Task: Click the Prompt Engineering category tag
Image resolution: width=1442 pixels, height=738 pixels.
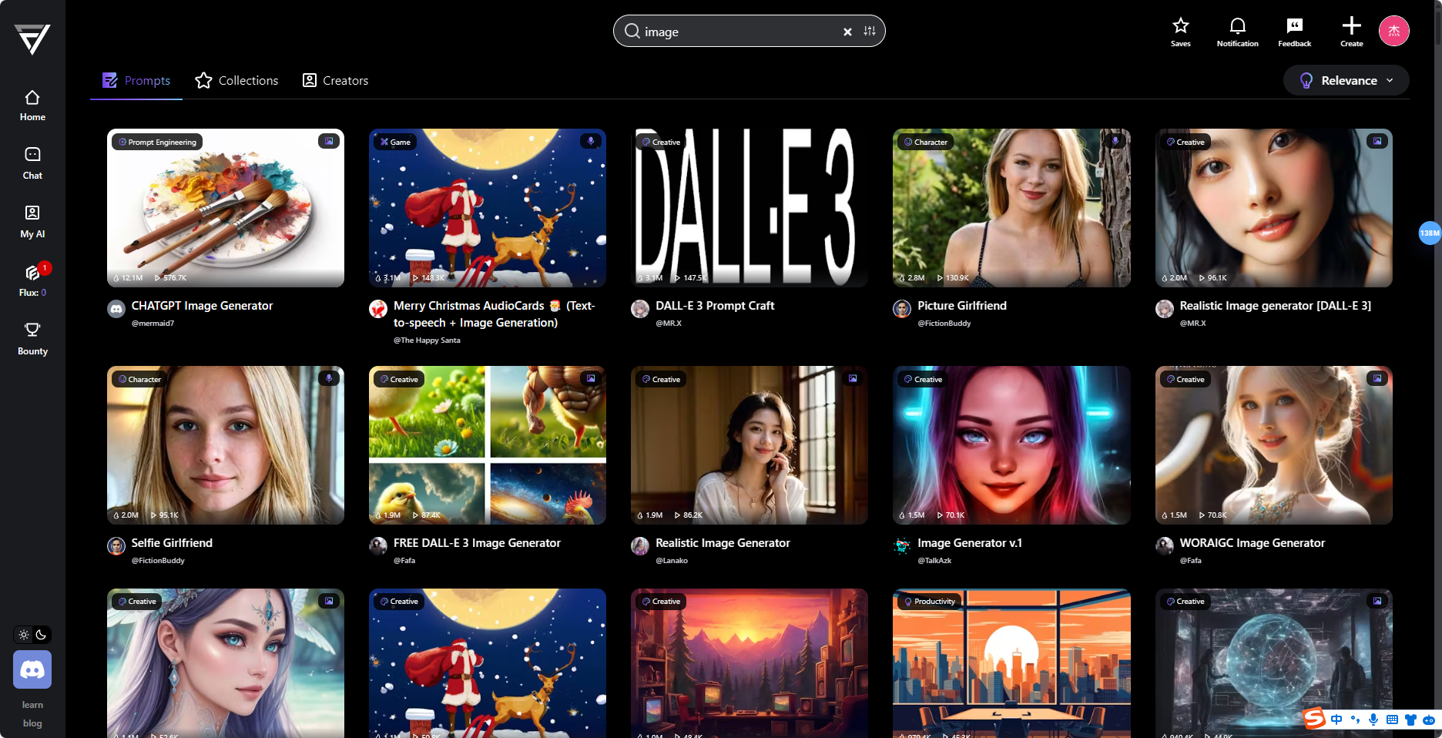Action: 157,142
